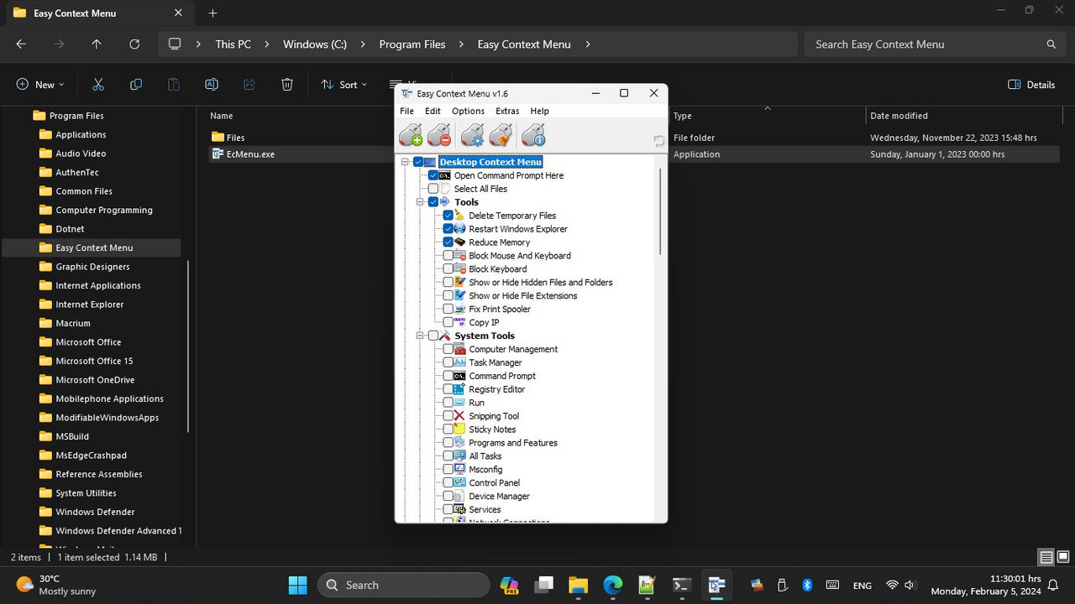Click Windows (C:) in the address bar
Image resolution: width=1075 pixels, height=604 pixels.
pos(315,44)
